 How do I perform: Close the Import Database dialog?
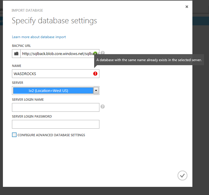tap(187, 7)
